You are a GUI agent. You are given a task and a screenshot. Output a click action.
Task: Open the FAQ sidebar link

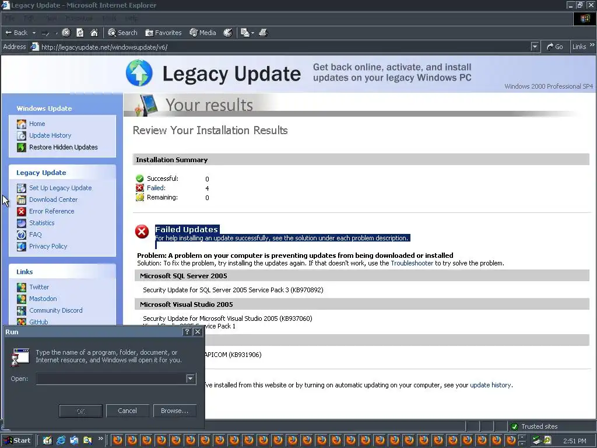pyautogui.click(x=36, y=235)
